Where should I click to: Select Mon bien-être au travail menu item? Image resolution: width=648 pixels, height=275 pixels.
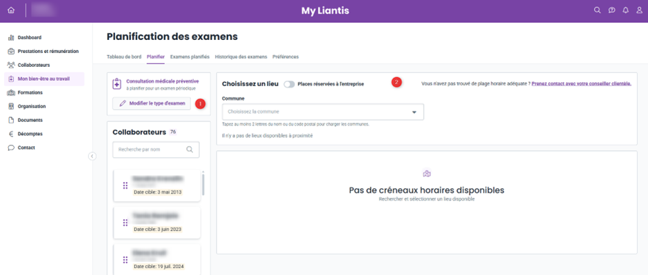[44, 79]
